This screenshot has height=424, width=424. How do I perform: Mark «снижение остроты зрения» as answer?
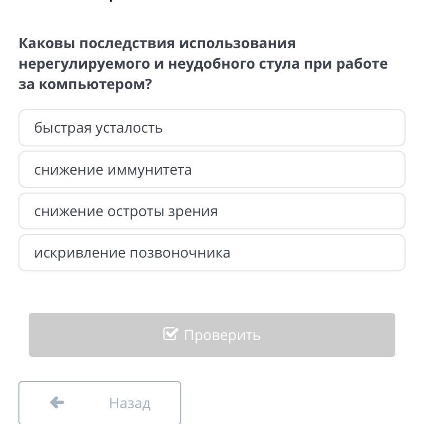coord(211,211)
